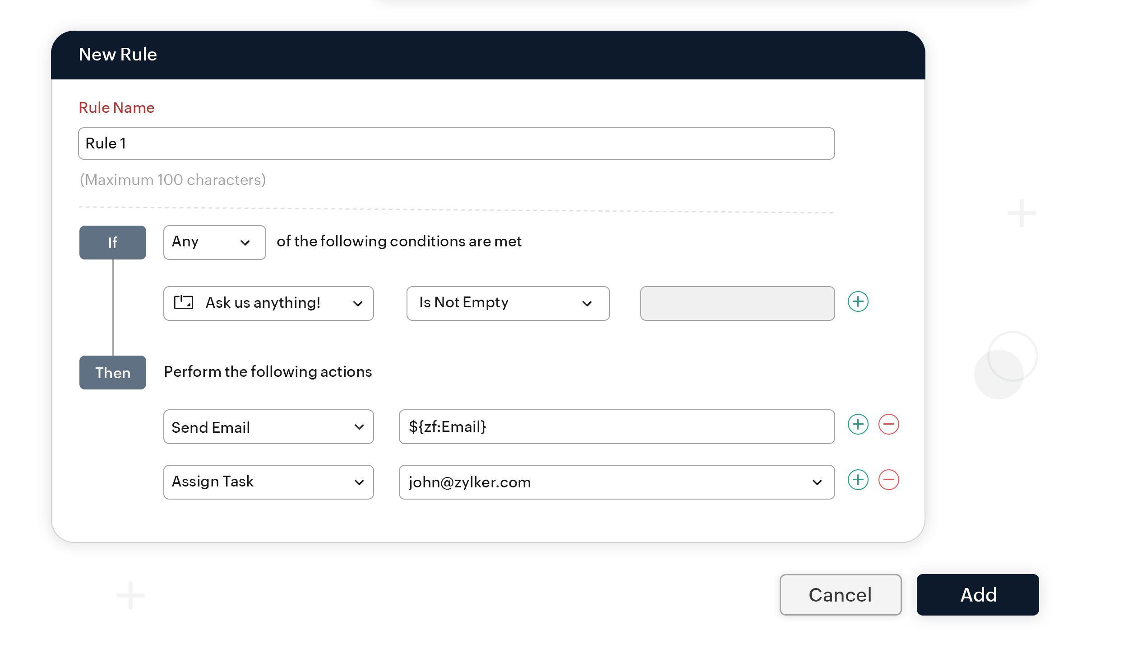Remove the Send Email action
The width and height of the screenshot is (1128, 653).
(x=889, y=424)
